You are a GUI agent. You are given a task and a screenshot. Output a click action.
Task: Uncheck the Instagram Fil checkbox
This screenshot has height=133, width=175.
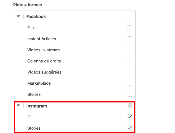click(130, 117)
